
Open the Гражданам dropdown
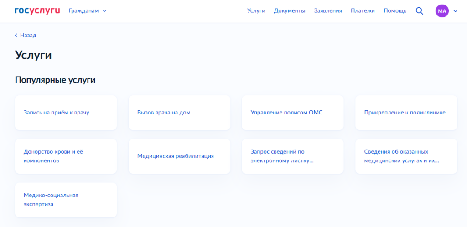point(88,11)
